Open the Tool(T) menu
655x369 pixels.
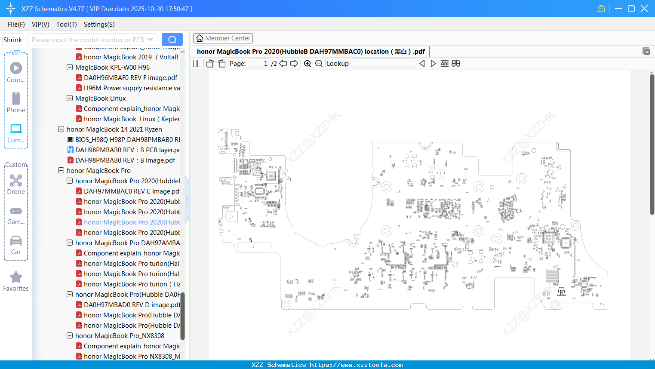coord(67,25)
